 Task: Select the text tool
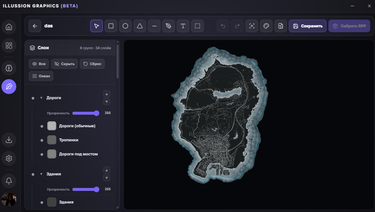tap(183, 26)
